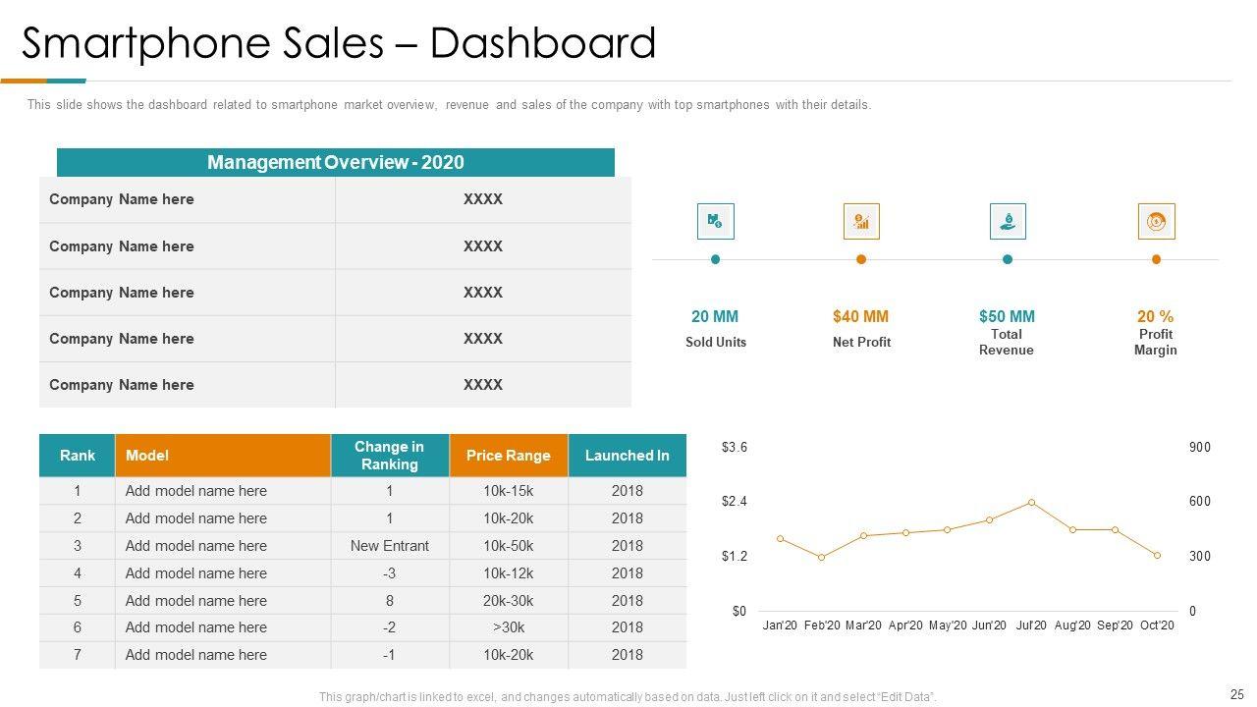The width and height of the screenshot is (1257, 707).
Task: Select the Model column header
Action: click(x=222, y=456)
